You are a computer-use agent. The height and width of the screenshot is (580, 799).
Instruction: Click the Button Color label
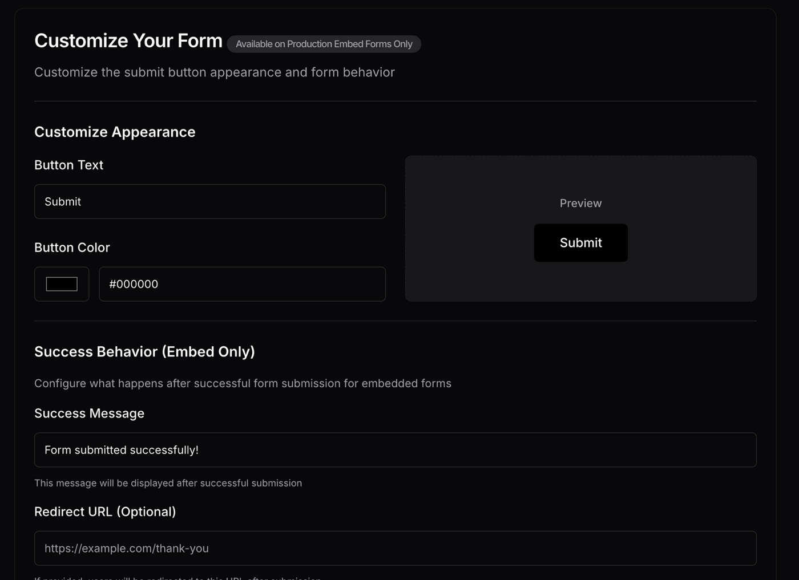[x=72, y=248]
